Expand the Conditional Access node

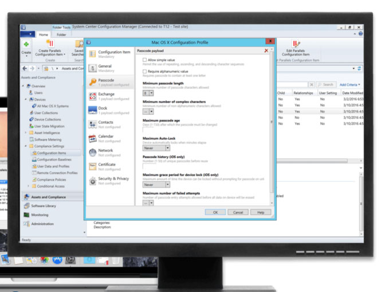tap(29, 186)
